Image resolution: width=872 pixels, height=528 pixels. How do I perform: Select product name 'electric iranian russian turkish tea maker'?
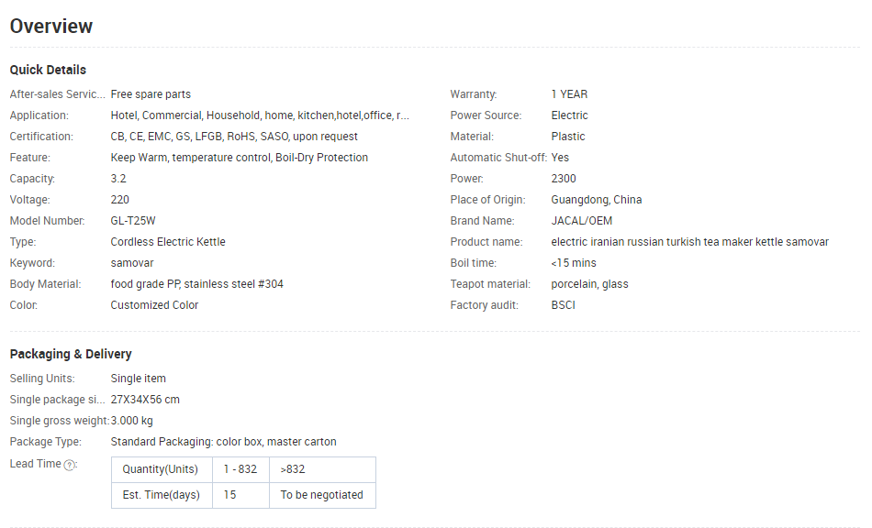point(689,242)
